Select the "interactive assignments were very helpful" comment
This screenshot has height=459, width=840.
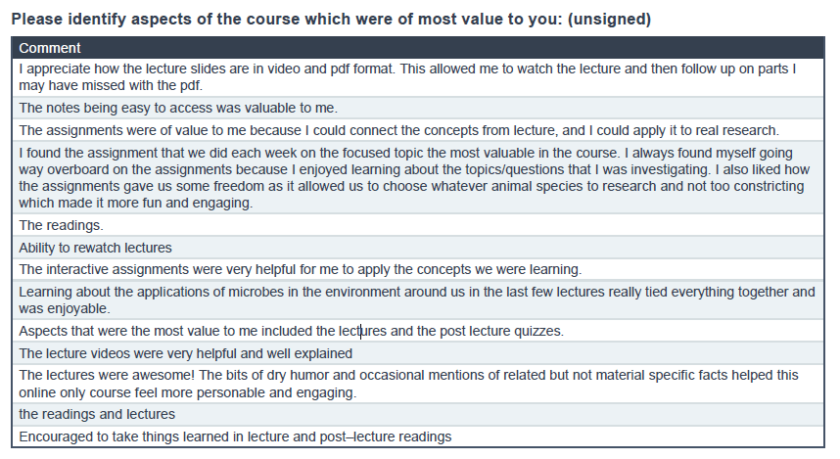pos(300,269)
